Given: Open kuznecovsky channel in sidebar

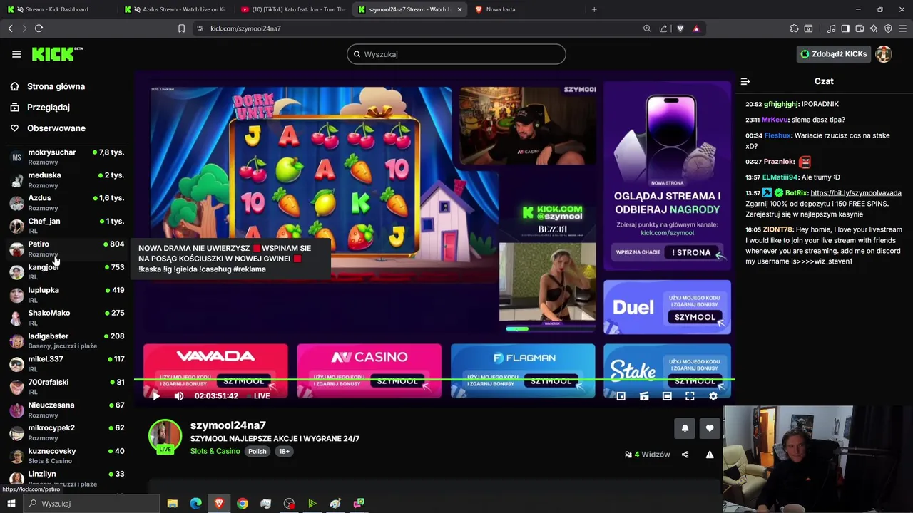Looking at the screenshot, I should tap(66, 456).
